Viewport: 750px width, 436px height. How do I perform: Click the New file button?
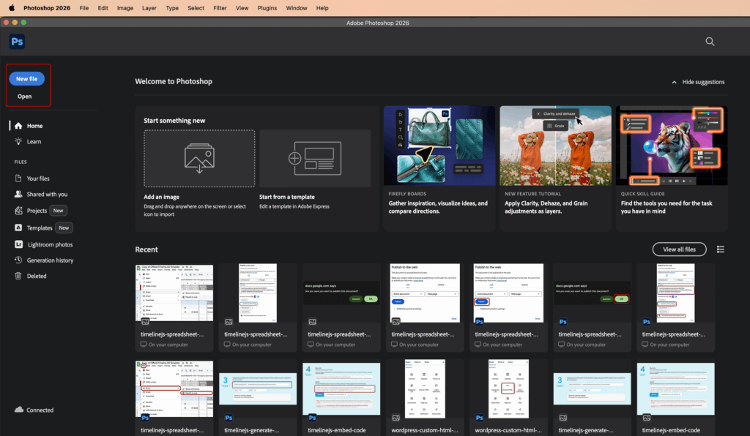coord(27,79)
